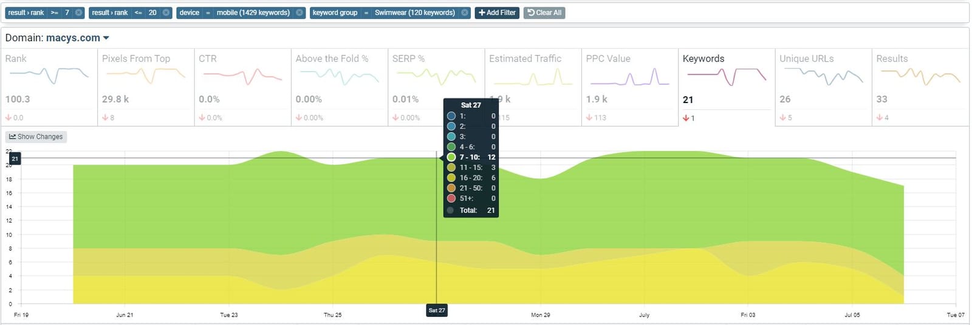Switch to the CTR metric tab

coord(242,87)
